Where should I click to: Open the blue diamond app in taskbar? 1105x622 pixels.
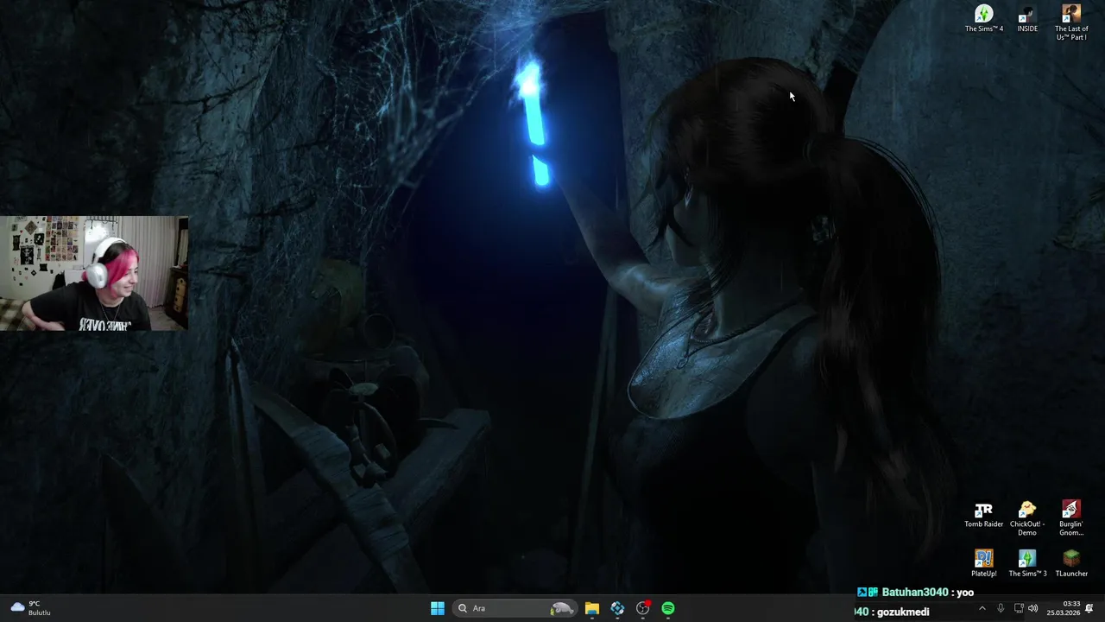[617, 608]
